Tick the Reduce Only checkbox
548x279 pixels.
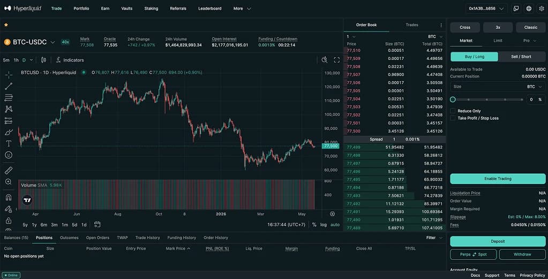coord(453,111)
